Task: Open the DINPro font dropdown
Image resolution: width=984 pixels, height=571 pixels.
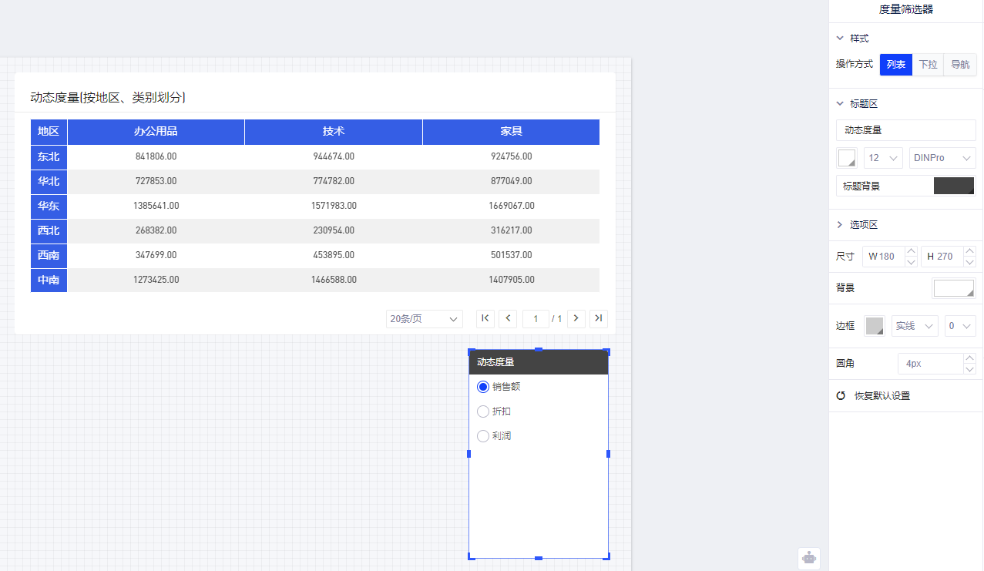Action: click(942, 158)
